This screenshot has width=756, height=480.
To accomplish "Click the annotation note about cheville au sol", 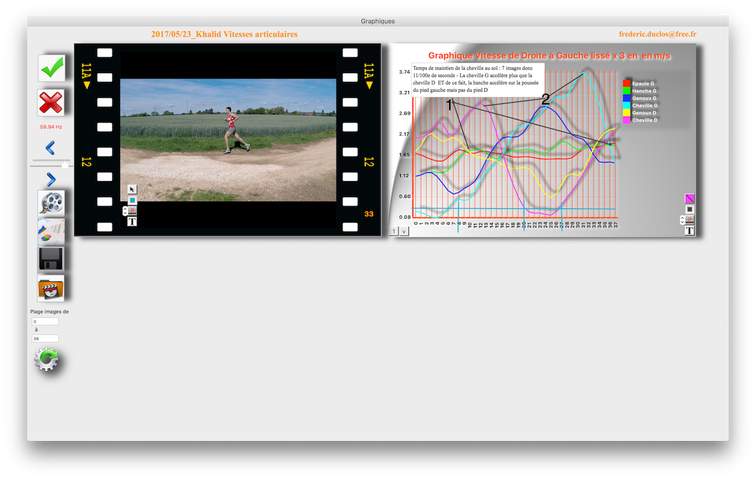I will pyautogui.click(x=478, y=80).
